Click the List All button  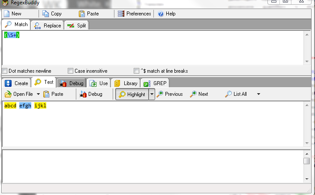236,94
